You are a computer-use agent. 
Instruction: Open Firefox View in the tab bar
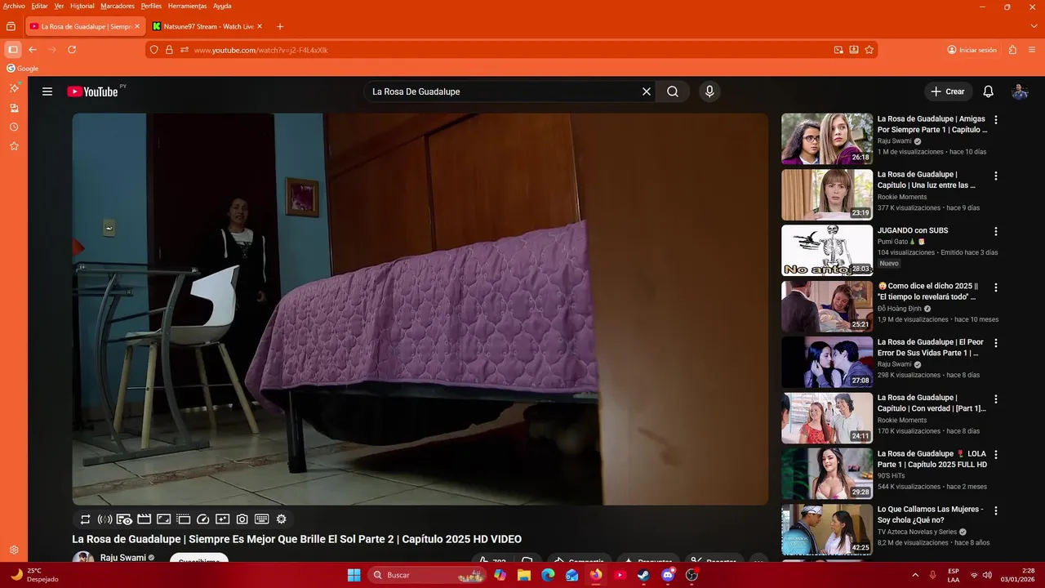(11, 26)
